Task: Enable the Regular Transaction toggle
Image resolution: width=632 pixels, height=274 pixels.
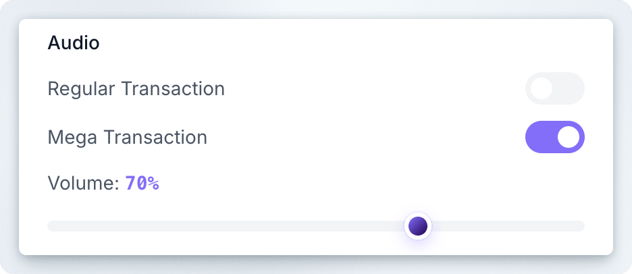Action: tap(554, 88)
